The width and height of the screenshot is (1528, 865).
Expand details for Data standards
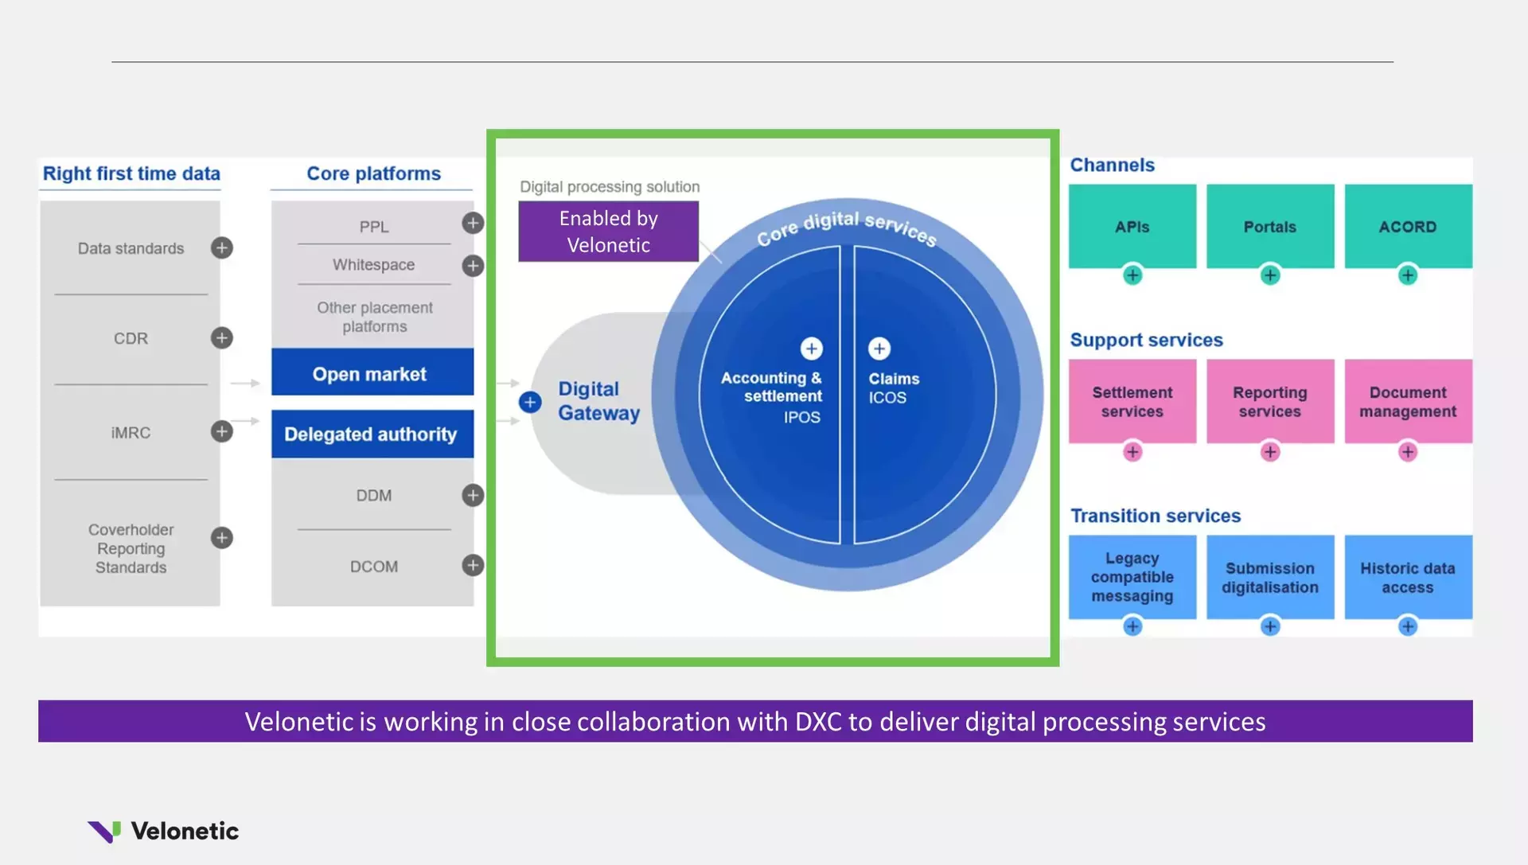coord(221,247)
